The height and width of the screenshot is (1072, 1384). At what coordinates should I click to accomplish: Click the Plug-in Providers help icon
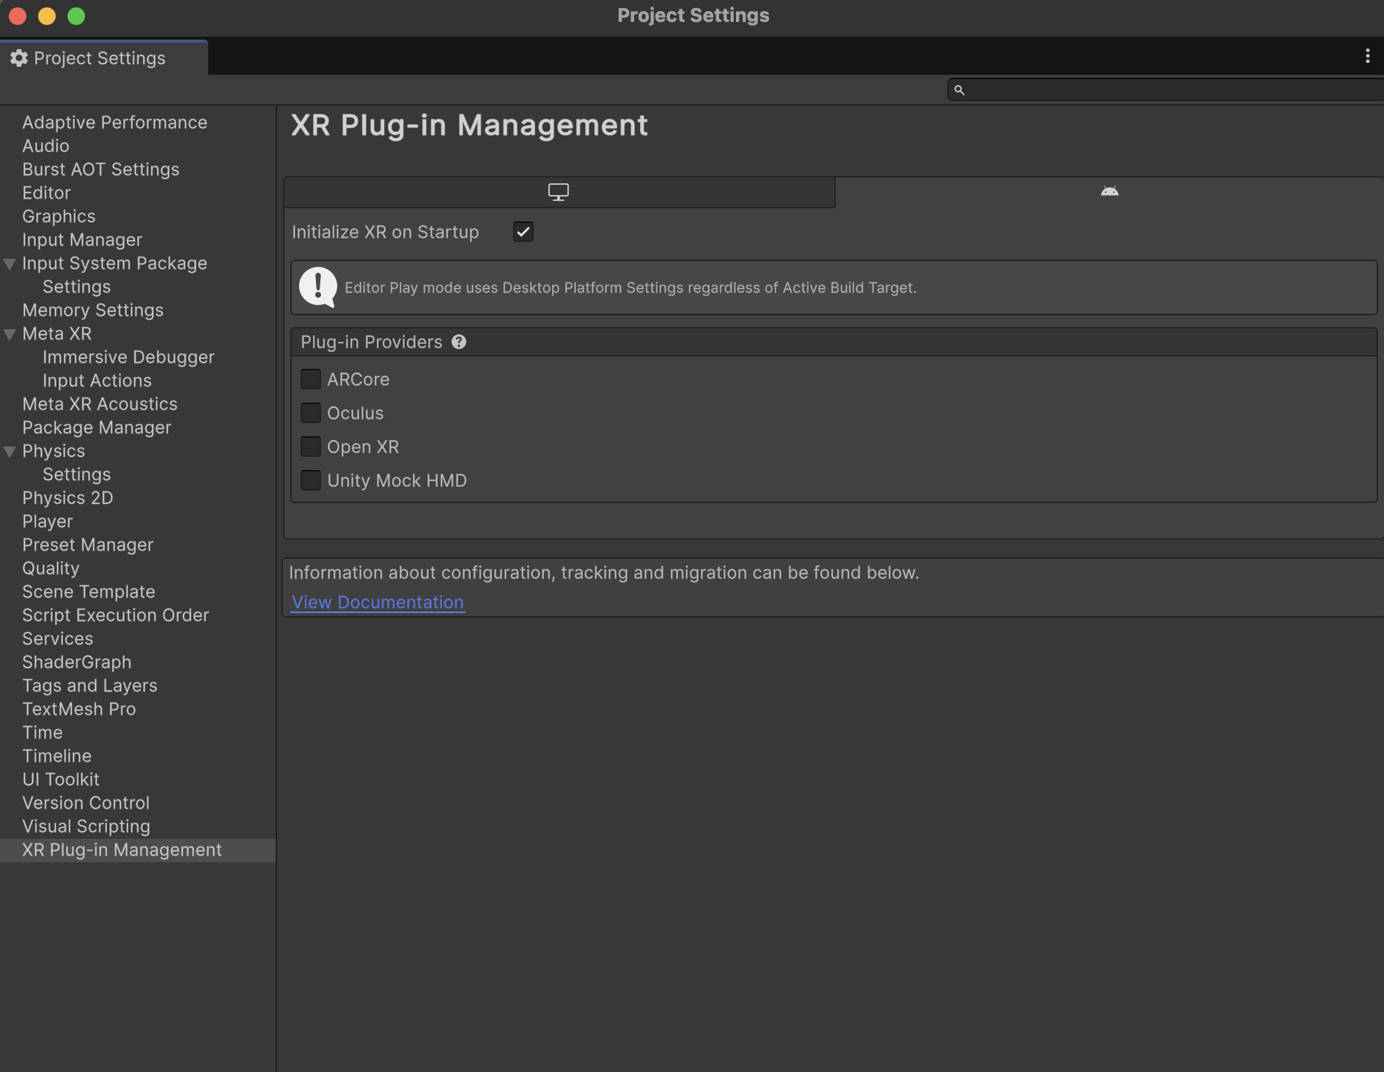click(x=458, y=342)
